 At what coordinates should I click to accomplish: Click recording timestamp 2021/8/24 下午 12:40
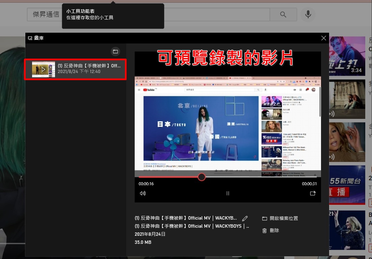point(79,71)
